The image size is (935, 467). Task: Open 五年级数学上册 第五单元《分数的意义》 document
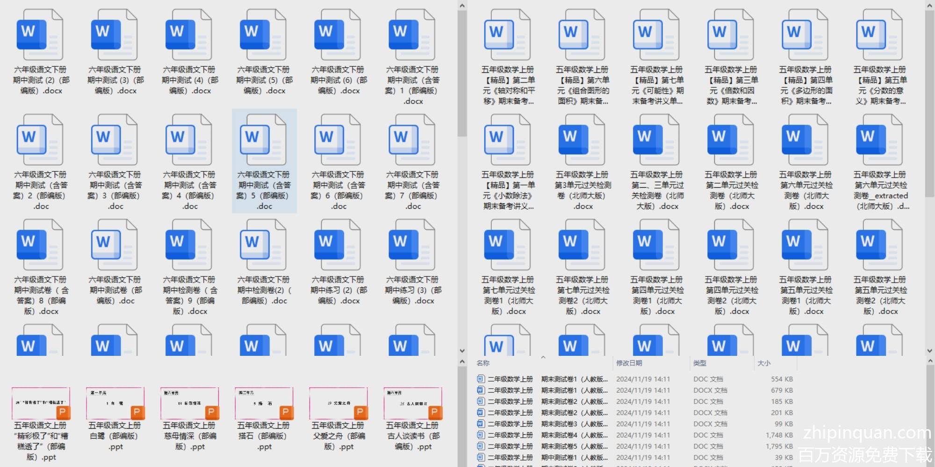coord(880,35)
